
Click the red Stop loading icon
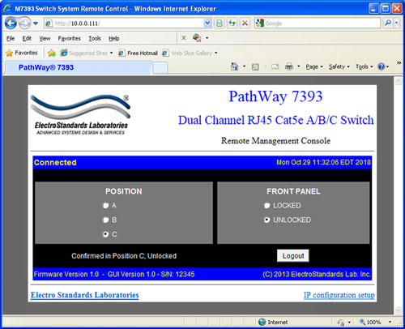(245, 23)
